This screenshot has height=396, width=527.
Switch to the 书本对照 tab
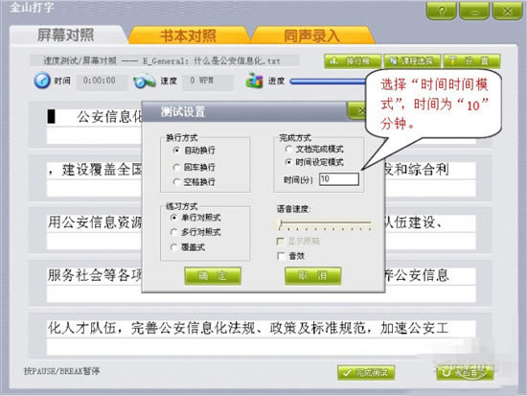[188, 35]
